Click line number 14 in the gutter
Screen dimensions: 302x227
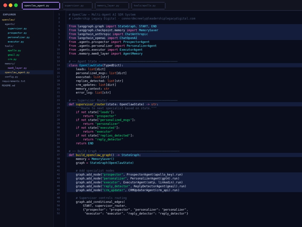click(x=58, y=65)
